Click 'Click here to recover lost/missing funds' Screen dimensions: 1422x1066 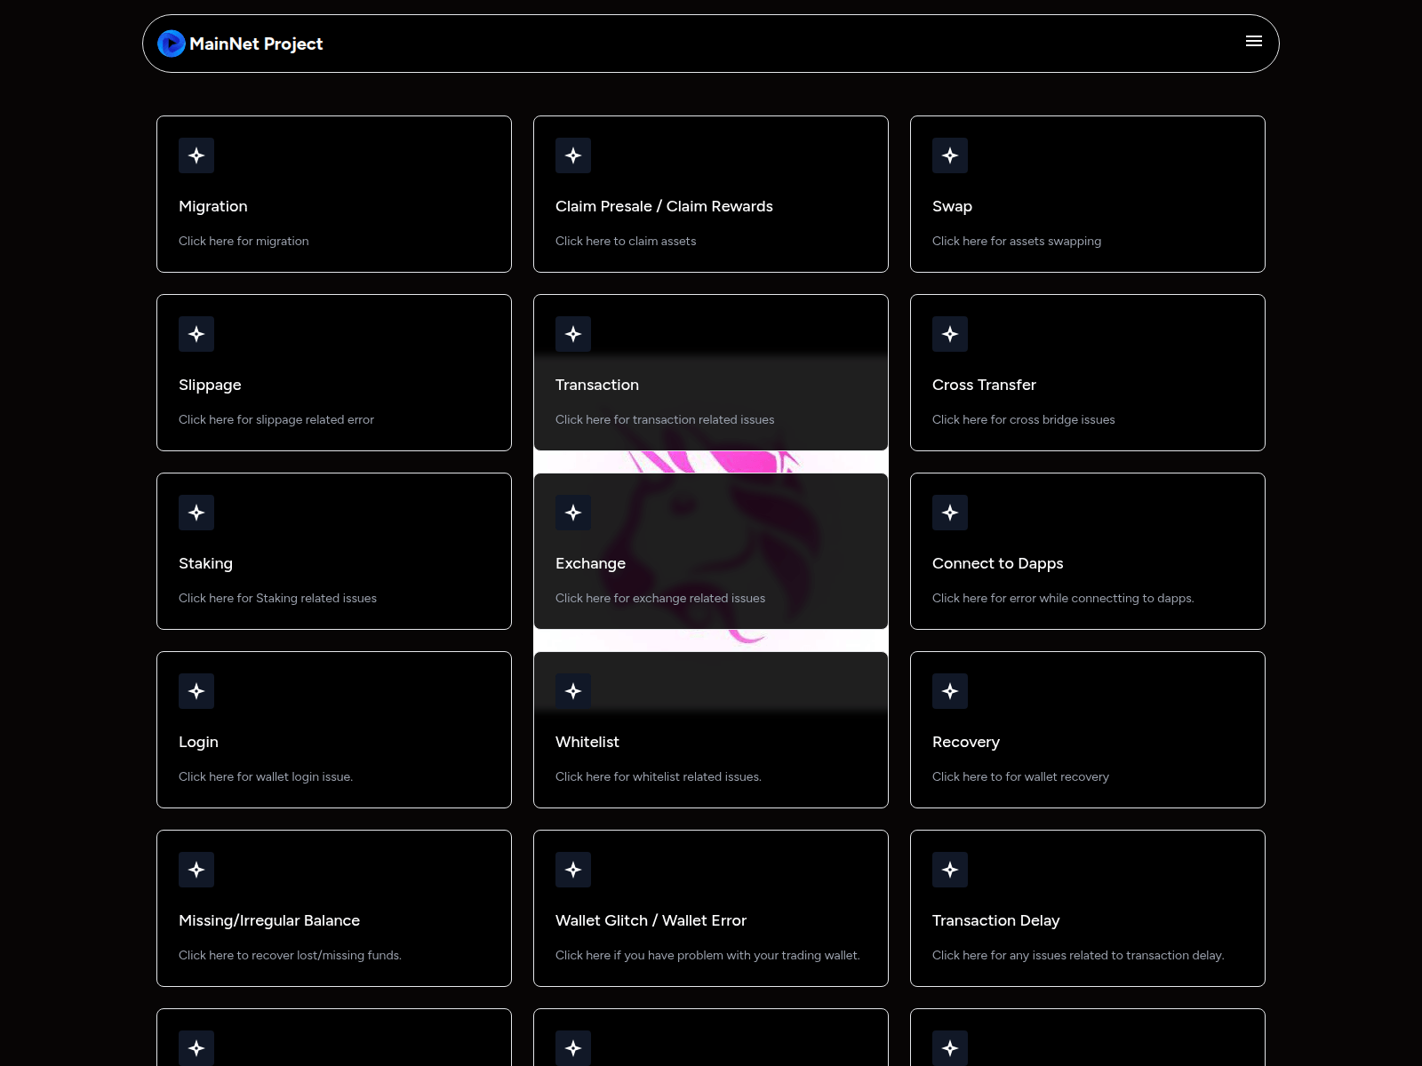[290, 955]
